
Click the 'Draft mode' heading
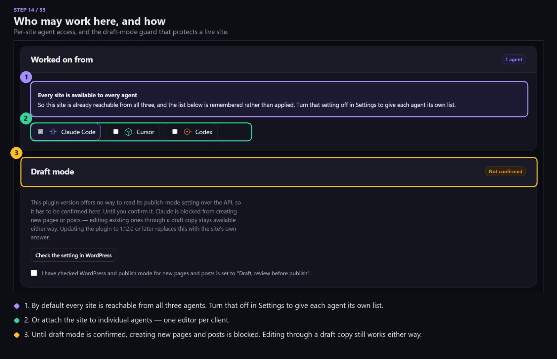coord(53,172)
